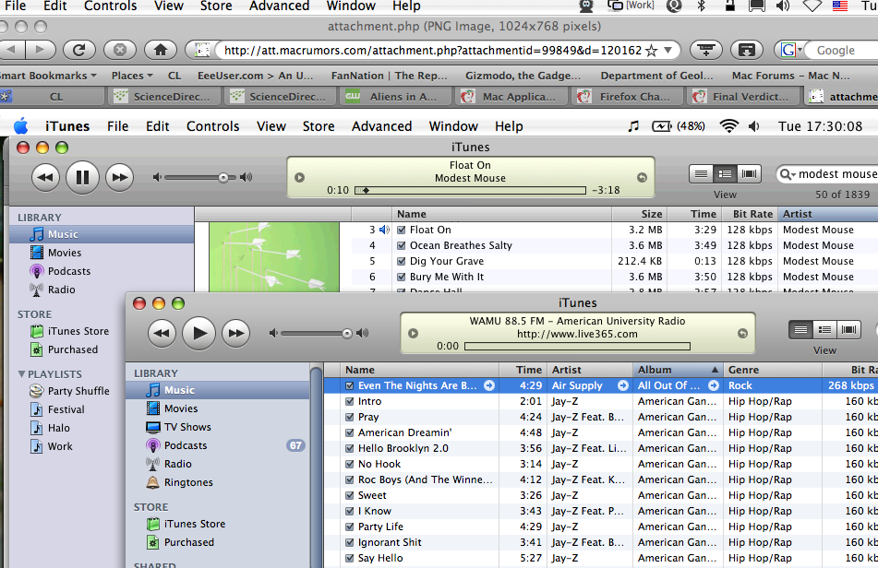Open the inner iTunes Controls menu
Viewport: 878px width, 568px height.
tap(212, 126)
